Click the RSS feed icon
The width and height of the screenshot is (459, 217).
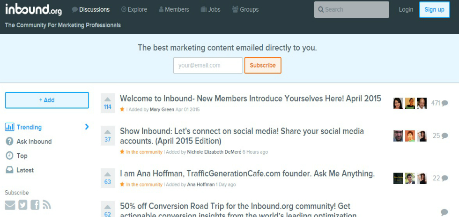[47, 205]
